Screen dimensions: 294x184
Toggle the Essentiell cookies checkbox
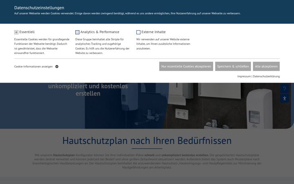16,32
